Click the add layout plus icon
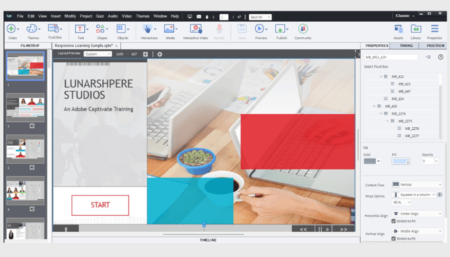Screen dimensions: 450x257 (x=145, y=54)
